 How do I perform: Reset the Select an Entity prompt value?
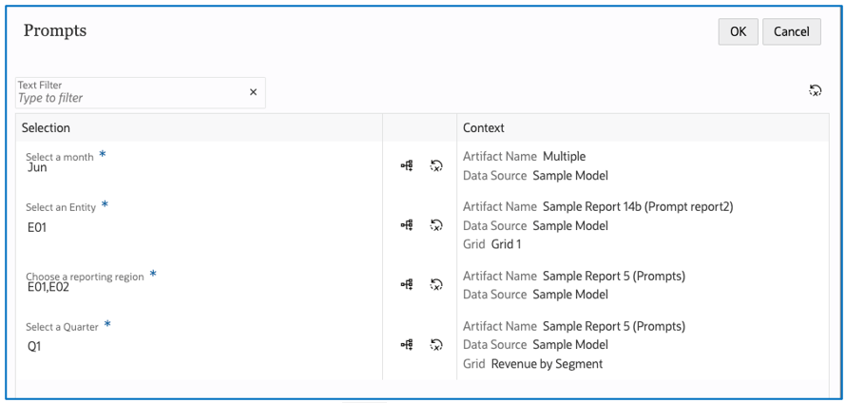click(436, 225)
